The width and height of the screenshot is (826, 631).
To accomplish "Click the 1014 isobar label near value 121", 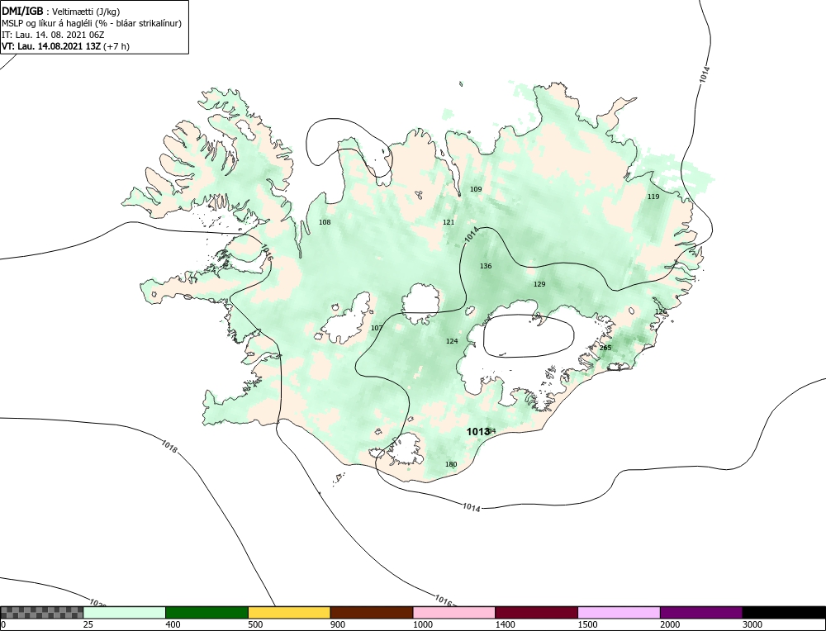I will (472, 235).
